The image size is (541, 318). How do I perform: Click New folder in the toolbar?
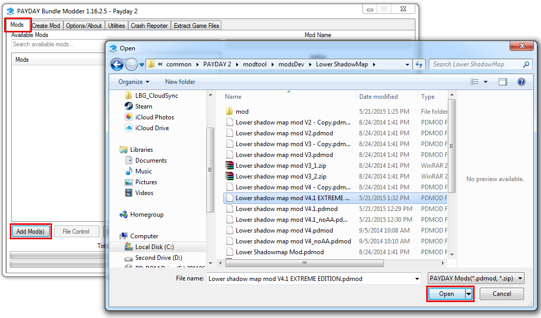[180, 82]
